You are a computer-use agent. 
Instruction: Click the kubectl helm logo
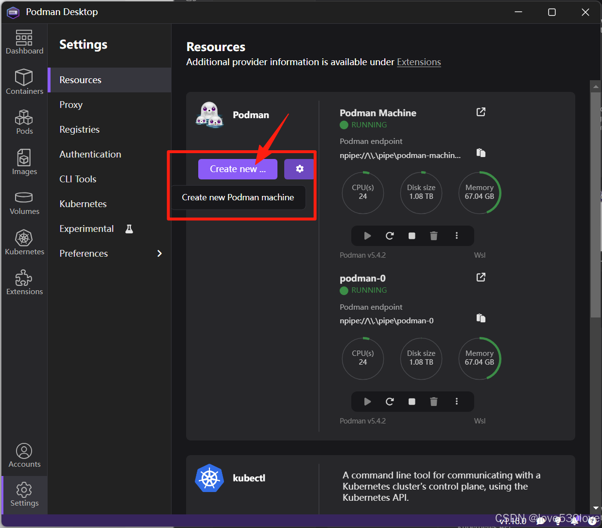(x=209, y=478)
